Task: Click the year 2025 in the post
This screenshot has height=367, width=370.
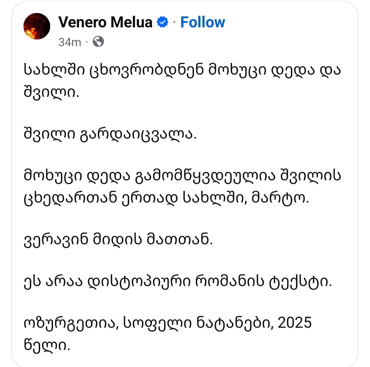Action: (x=295, y=323)
